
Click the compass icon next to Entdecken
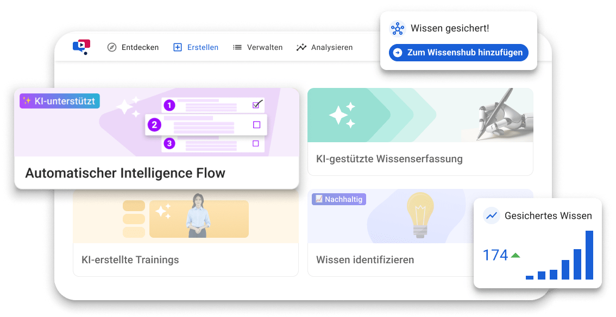(x=112, y=47)
